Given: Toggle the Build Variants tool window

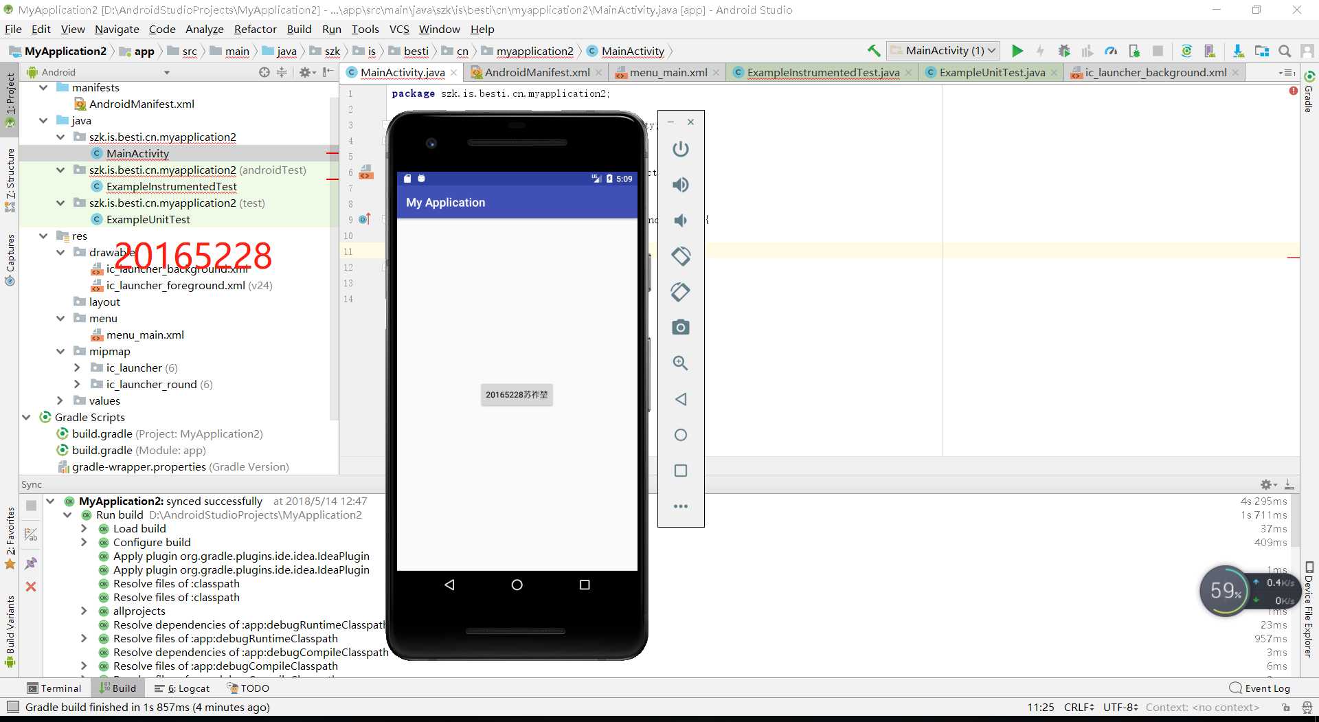Looking at the screenshot, I should click(10, 631).
